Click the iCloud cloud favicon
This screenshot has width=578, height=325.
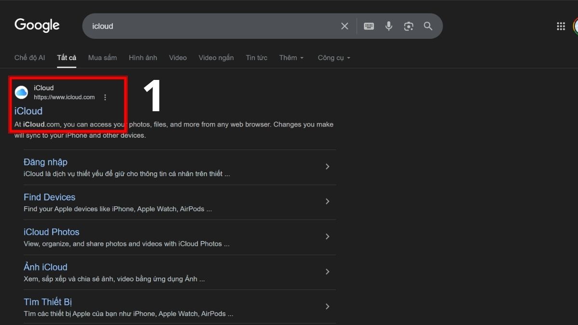pos(22,92)
